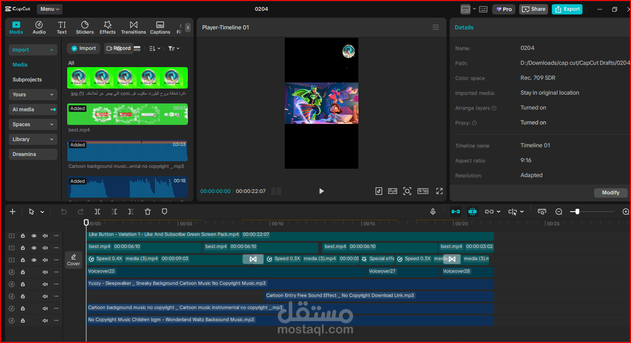
Task: Open the Menu dropdown
Action: coord(49,9)
